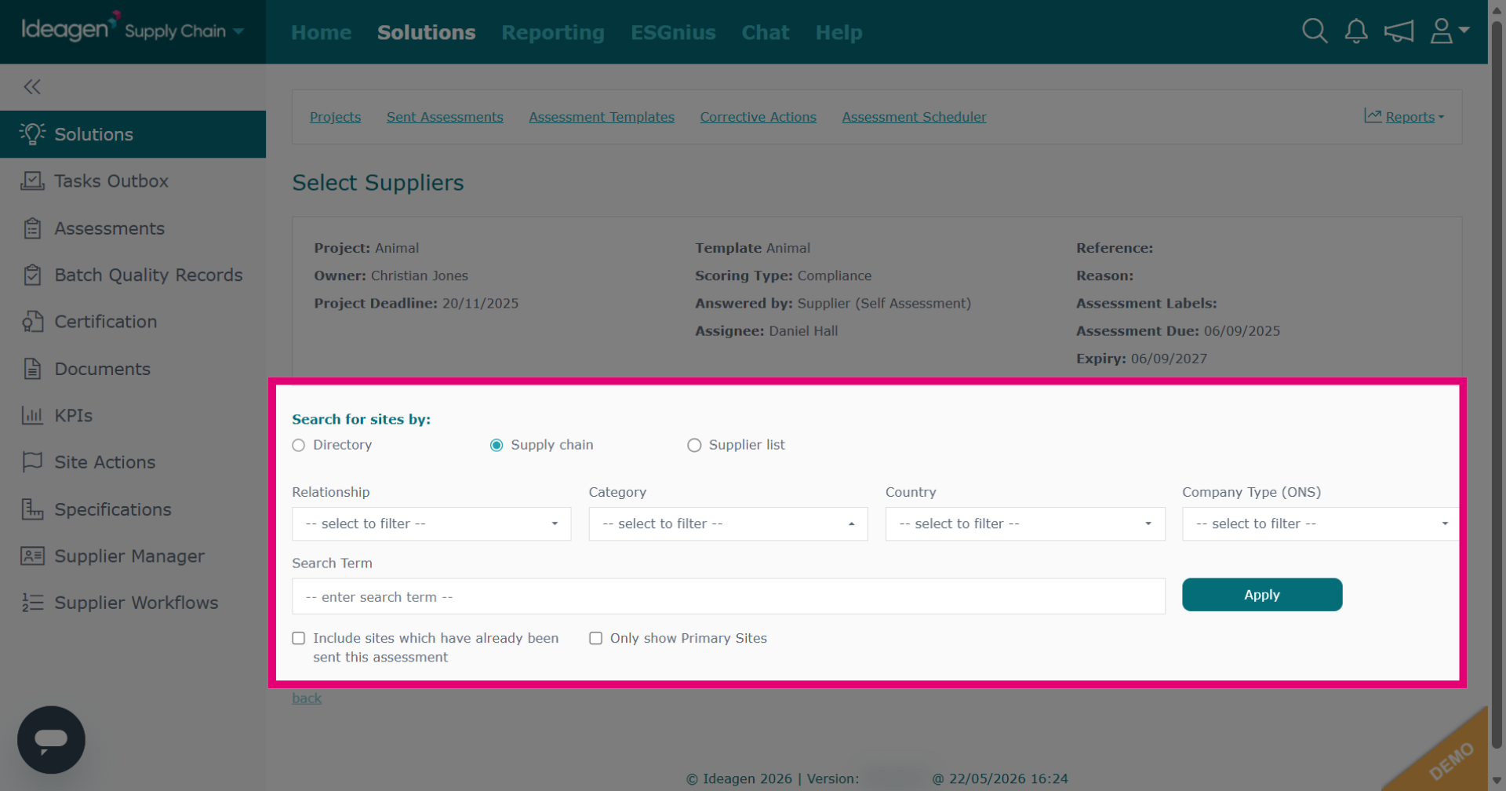Viewport: 1506px width, 791px height.
Task: Focus the Search Term input field
Action: tap(729, 597)
